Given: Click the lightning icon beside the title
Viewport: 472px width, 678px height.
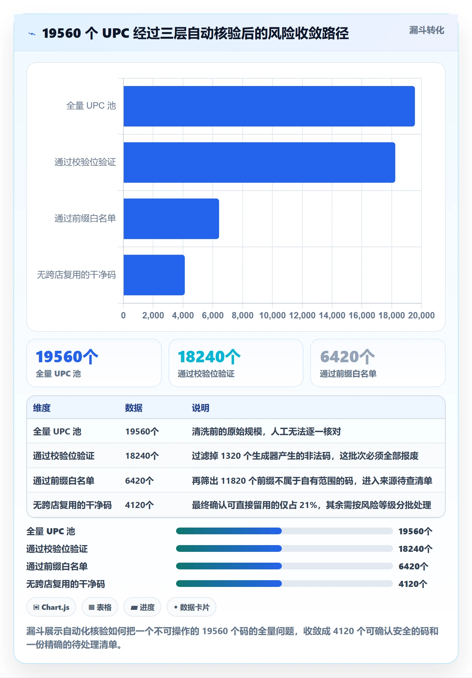Looking at the screenshot, I should (x=32, y=34).
